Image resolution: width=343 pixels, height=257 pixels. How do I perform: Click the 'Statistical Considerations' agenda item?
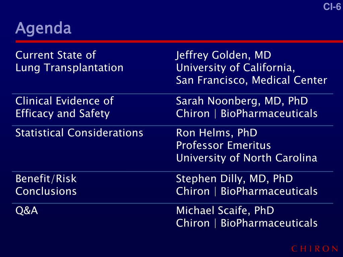point(79,133)
